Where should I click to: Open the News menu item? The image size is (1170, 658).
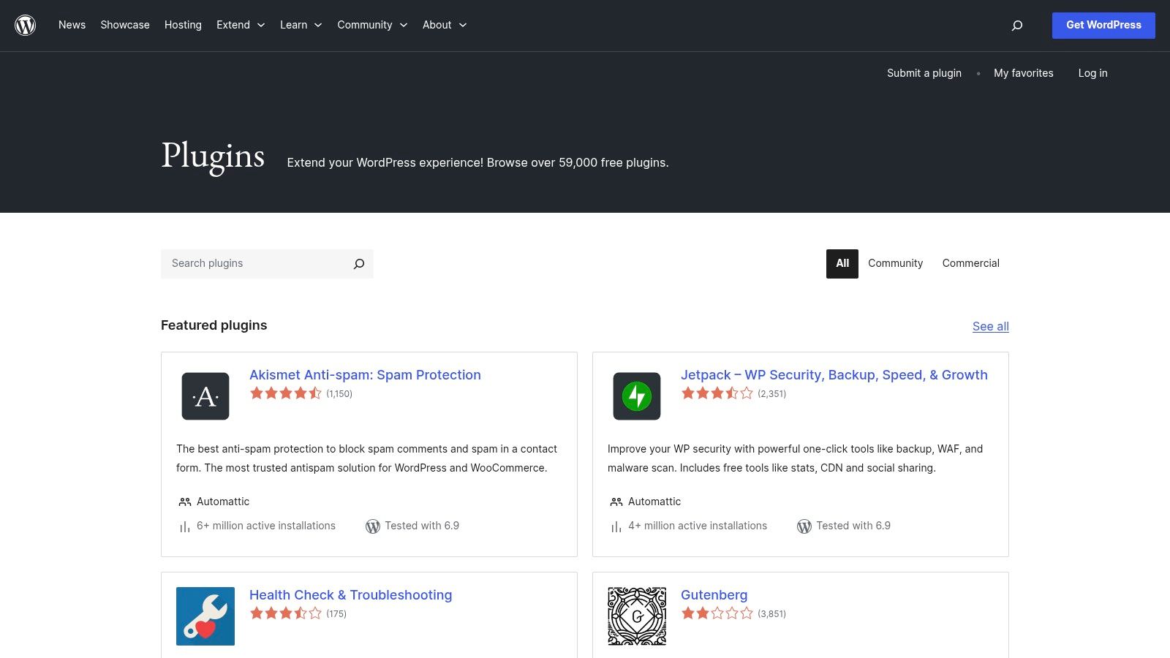72,25
